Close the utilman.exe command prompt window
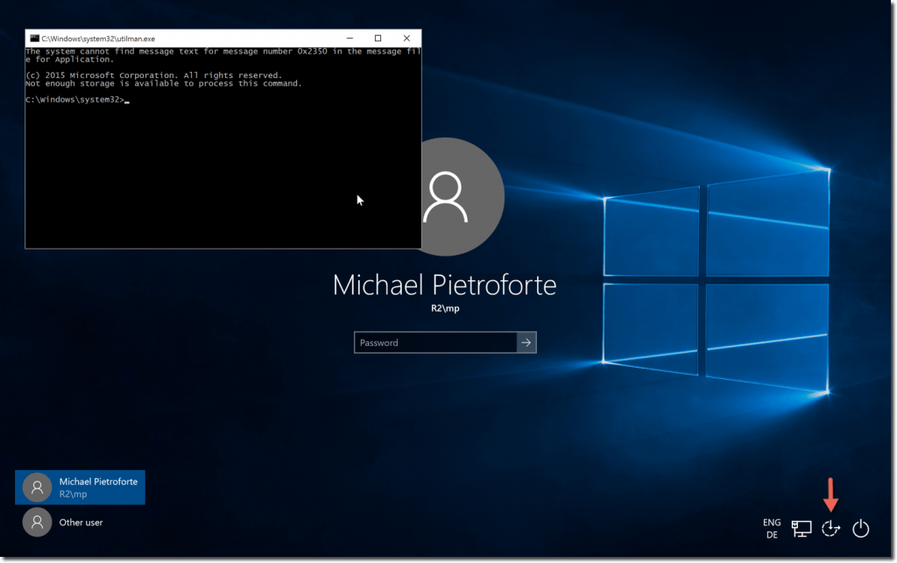Screen dimensions: 897x563 click(x=406, y=39)
